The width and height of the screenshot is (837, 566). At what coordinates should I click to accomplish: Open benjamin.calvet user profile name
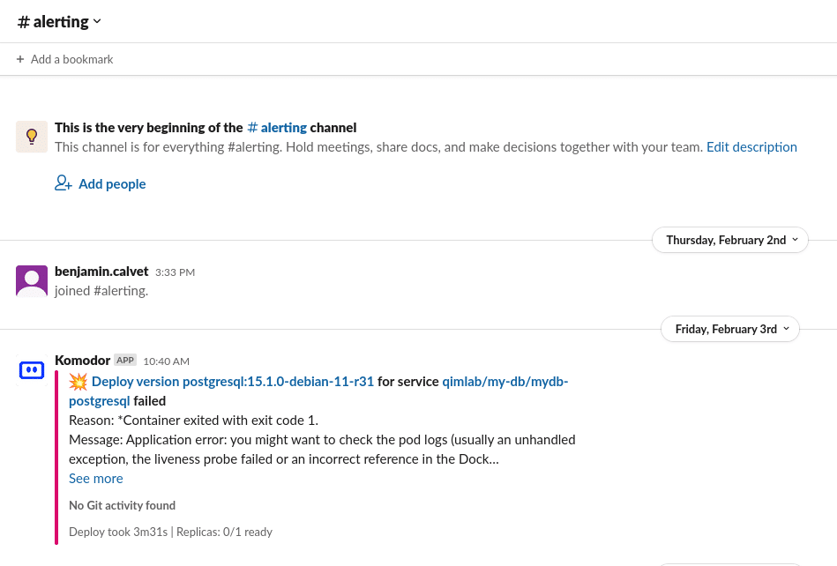point(101,272)
